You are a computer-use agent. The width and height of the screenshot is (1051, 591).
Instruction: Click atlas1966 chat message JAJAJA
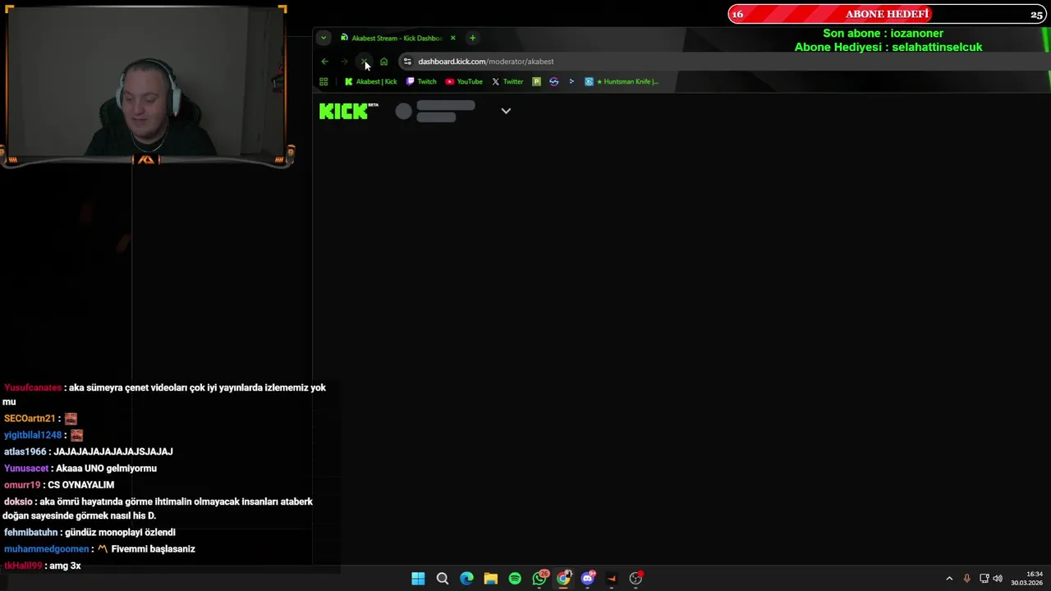113,451
